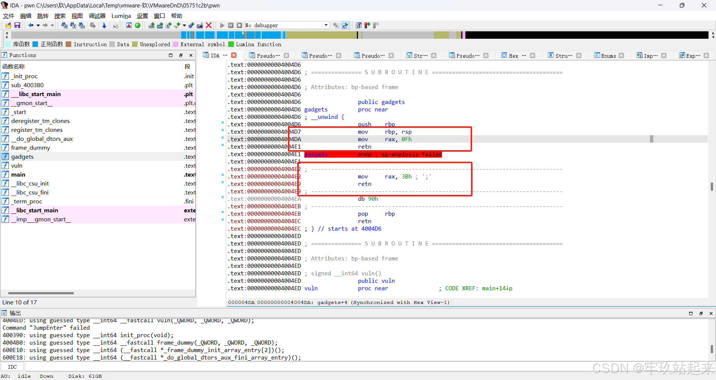Click the create string 'A' icon
716x380 pixels.
[x=169, y=25]
